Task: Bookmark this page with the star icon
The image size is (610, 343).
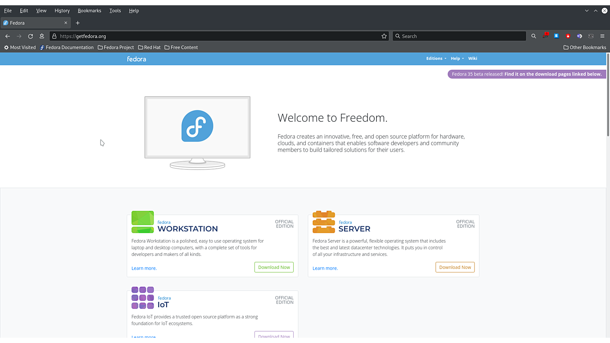Action: tap(384, 36)
